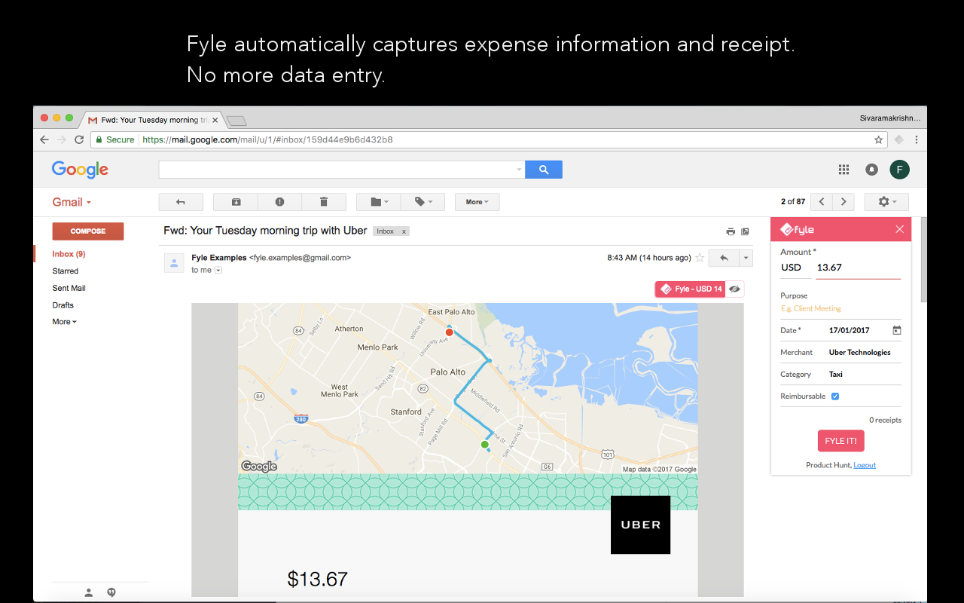Screen dimensions: 964x603
Task: Star the email from Fyle Examples
Action: [x=699, y=258]
